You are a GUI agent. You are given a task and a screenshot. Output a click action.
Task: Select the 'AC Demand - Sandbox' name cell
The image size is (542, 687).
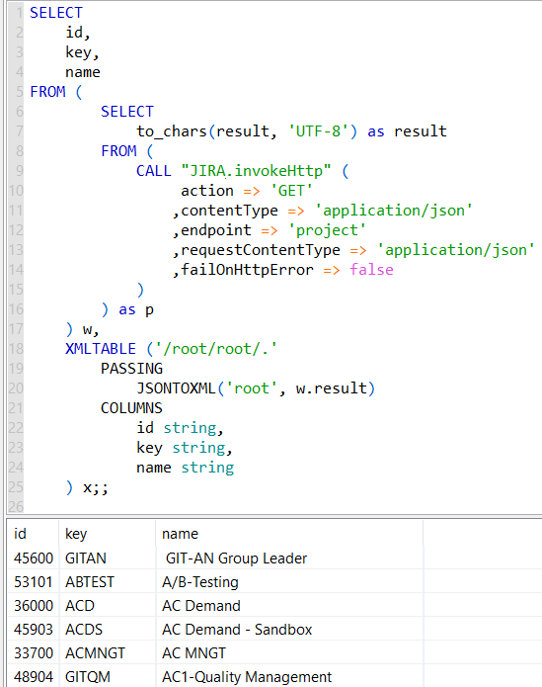pyautogui.click(x=289, y=629)
